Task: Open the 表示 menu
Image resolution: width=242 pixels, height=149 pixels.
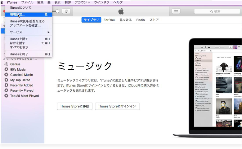Action: tap(57, 2)
